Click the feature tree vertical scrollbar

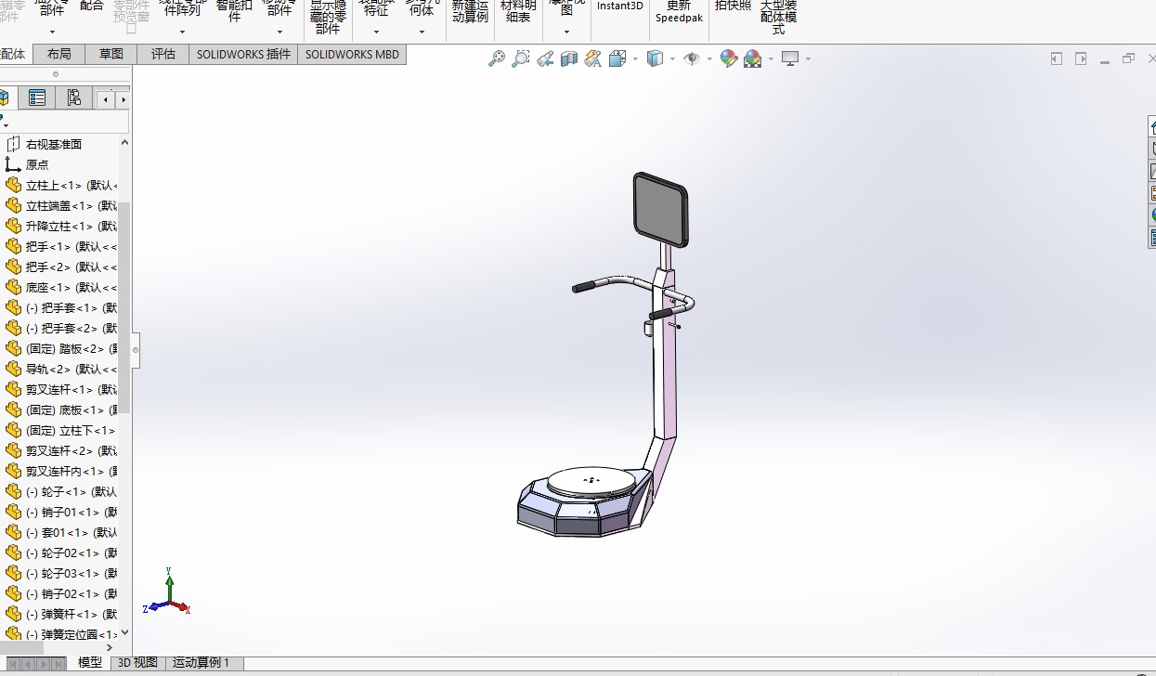124,306
